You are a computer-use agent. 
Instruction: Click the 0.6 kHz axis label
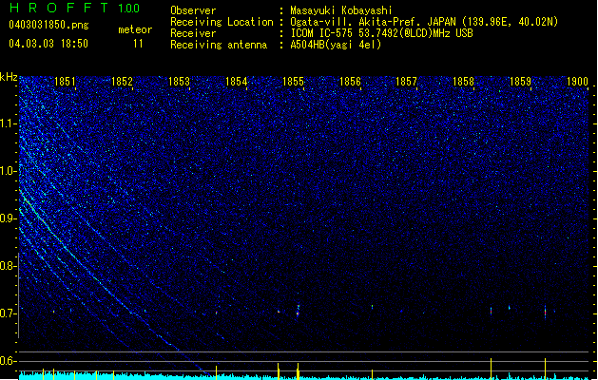click(x=9, y=361)
